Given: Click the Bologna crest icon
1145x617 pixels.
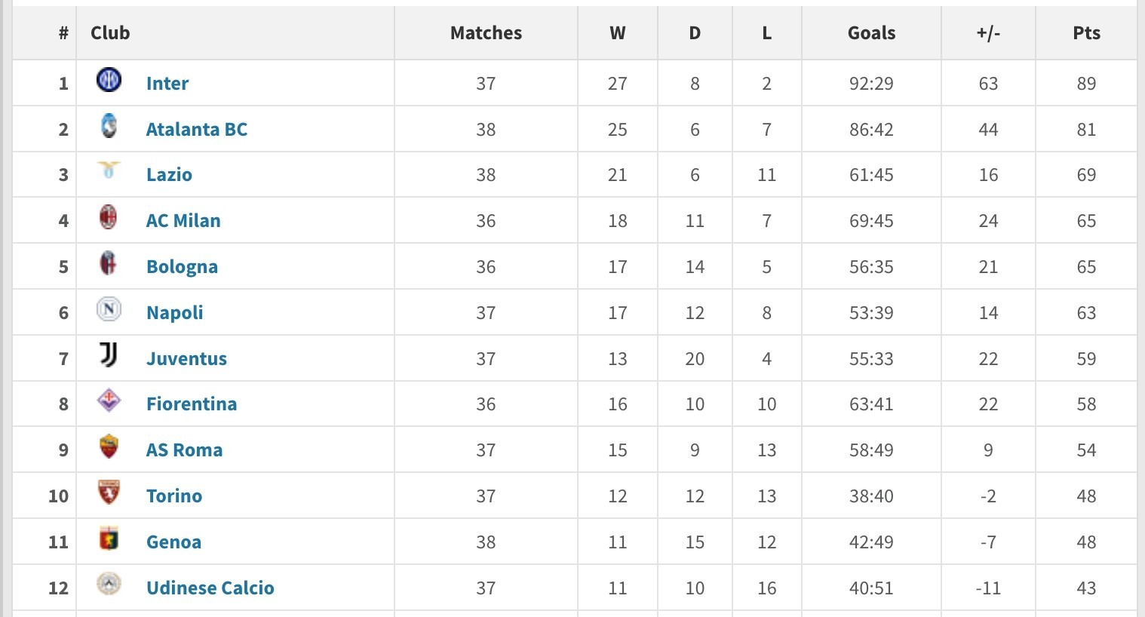Looking at the screenshot, I should click(109, 262).
